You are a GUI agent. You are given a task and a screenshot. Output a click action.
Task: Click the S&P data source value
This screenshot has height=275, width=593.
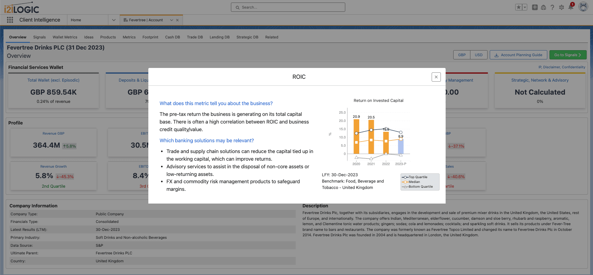click(x=99, y=245)
